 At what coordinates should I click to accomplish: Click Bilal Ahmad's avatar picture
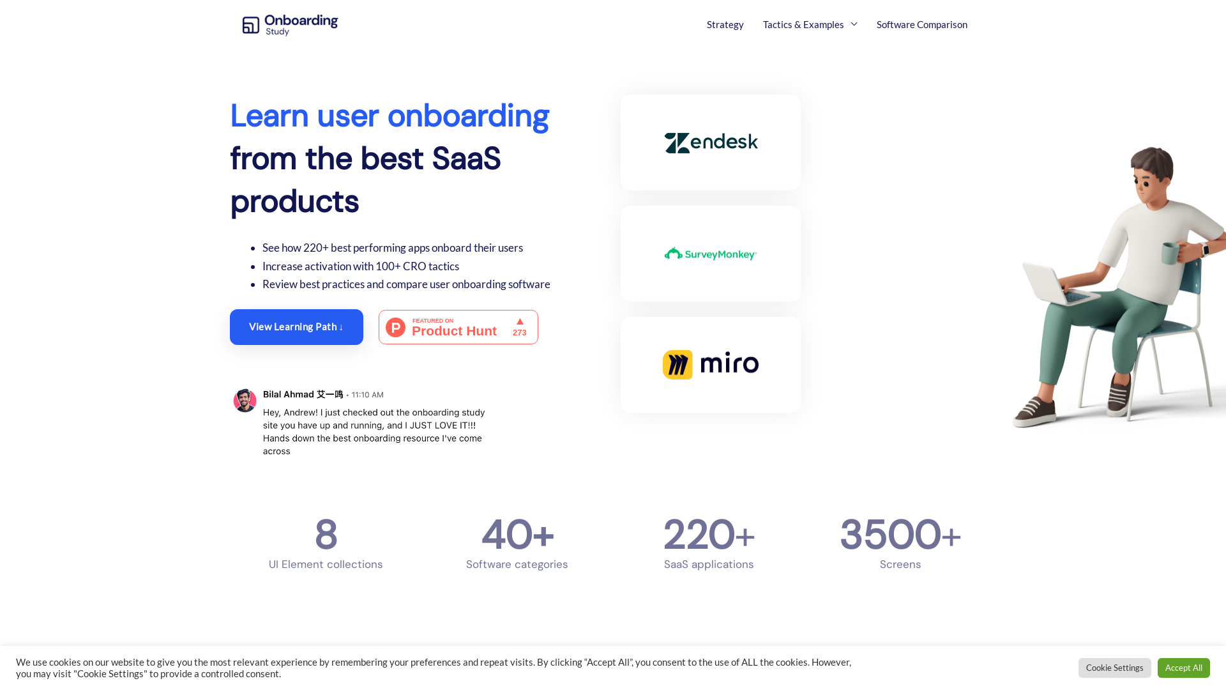pos(245,401)
